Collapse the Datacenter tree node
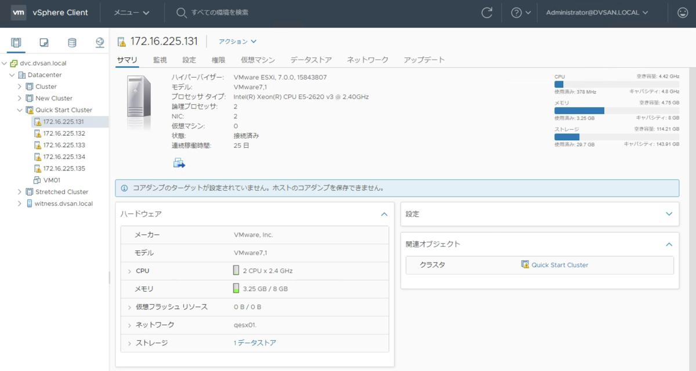Screen dimensions: 696x371 pyautogui.click(x=12, y=75)
